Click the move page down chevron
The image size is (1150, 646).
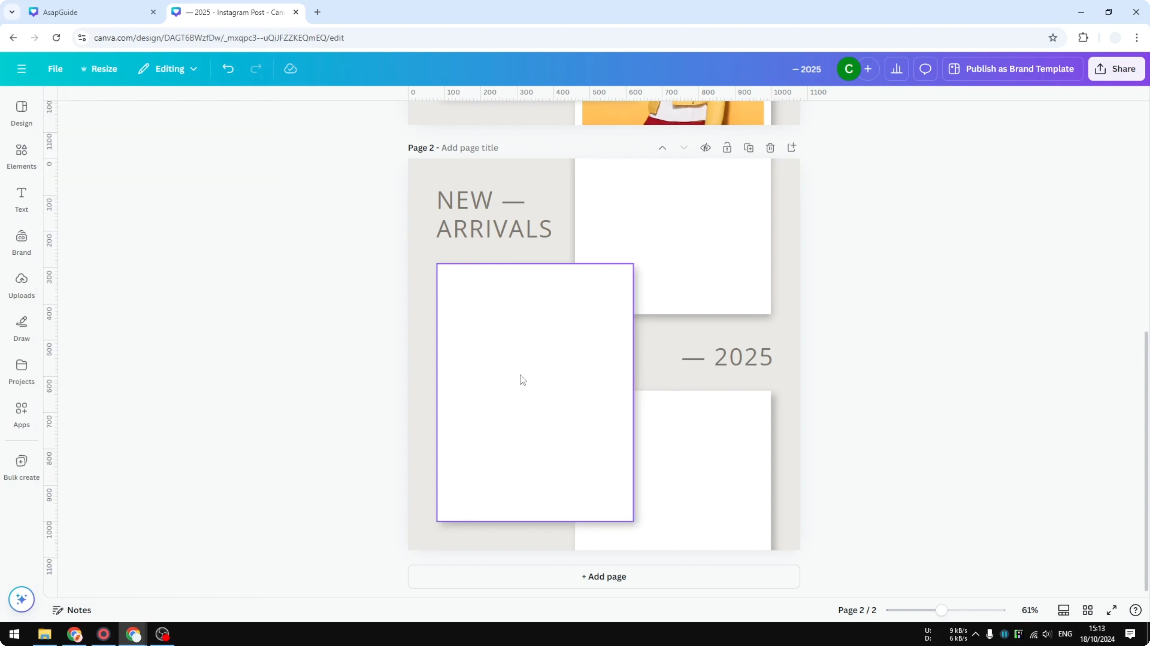coord(684,147)
